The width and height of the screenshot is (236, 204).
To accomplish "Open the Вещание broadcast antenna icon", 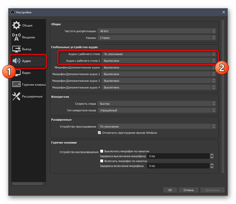I will tap(16, 37).
